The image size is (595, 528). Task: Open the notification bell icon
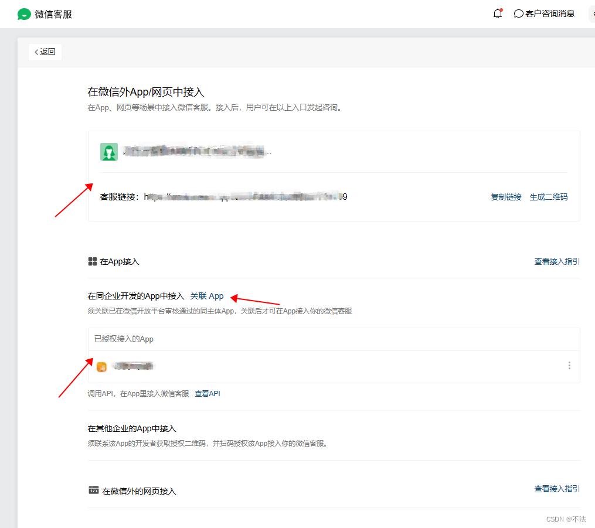(x=498, y=13)
